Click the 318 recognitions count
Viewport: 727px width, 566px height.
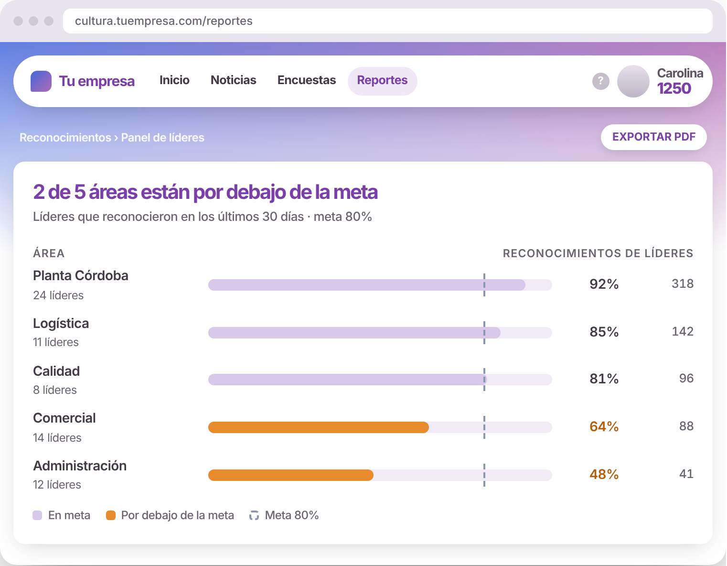coord(683,284)
